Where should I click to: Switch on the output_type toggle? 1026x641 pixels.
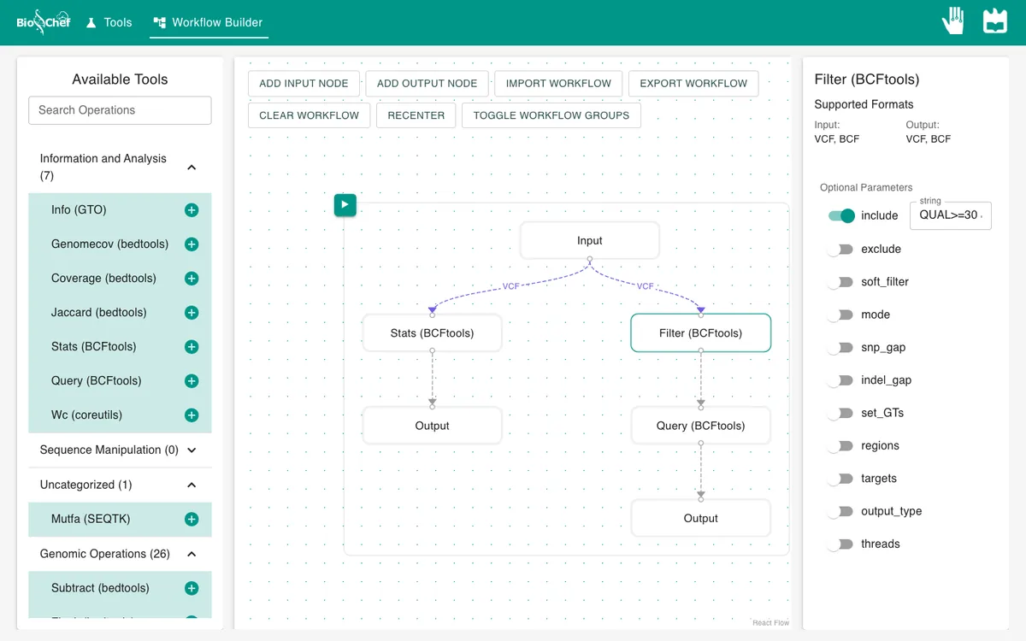point(841,511)
